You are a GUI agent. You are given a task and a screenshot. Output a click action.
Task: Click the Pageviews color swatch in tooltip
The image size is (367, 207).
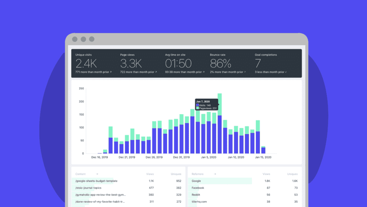click(197, 108)
